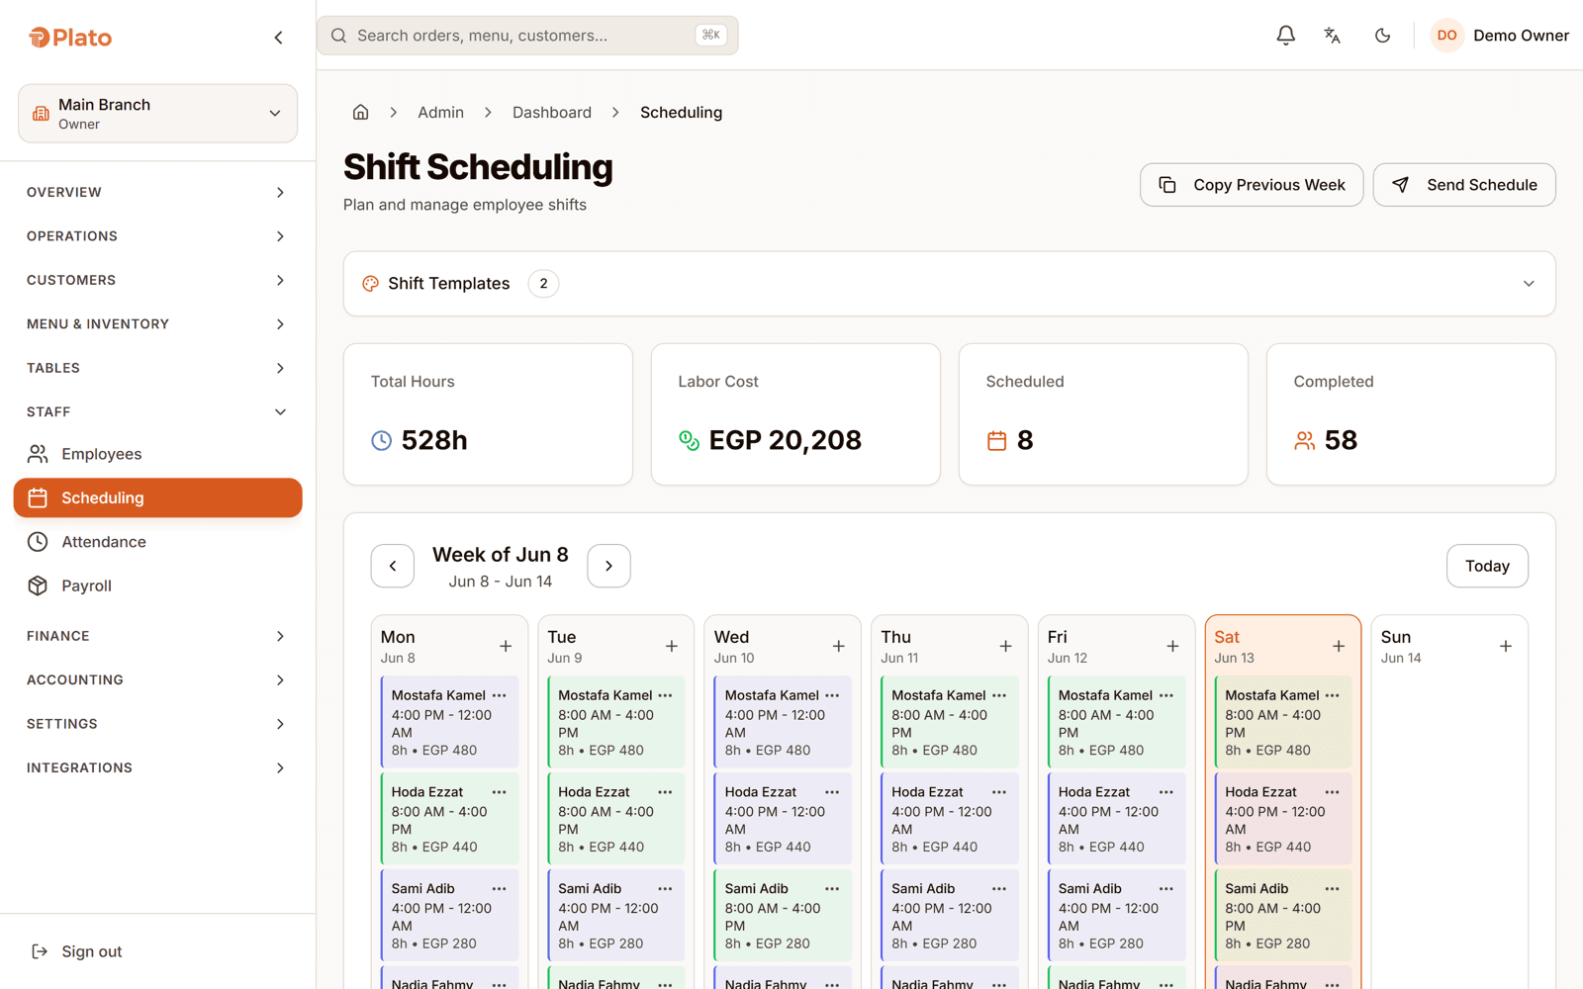Go to previous week arrow

tap(393, 566)
